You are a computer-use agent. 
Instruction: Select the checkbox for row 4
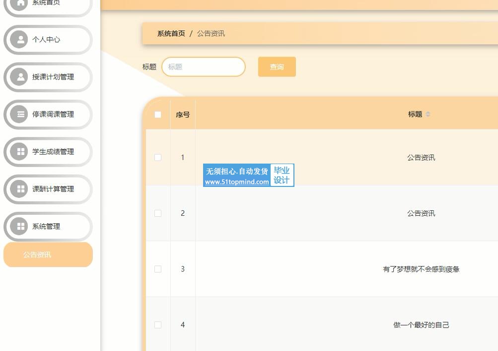point(158,325)
